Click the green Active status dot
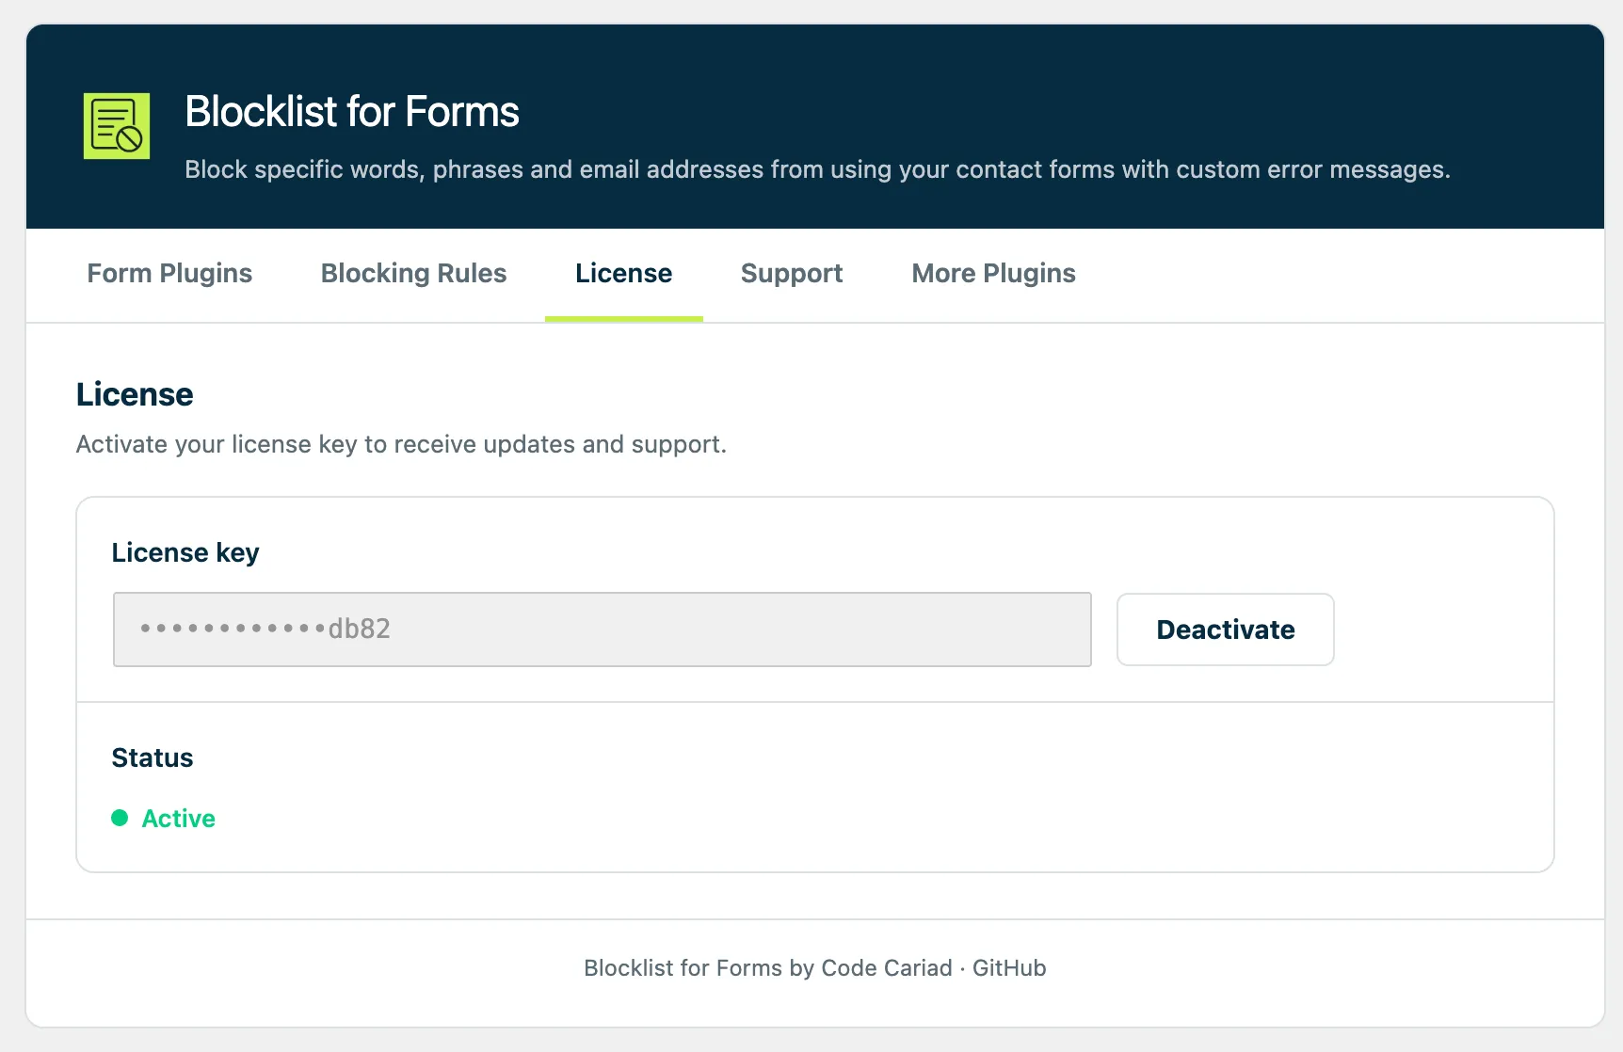 click(x=120, y=818)
